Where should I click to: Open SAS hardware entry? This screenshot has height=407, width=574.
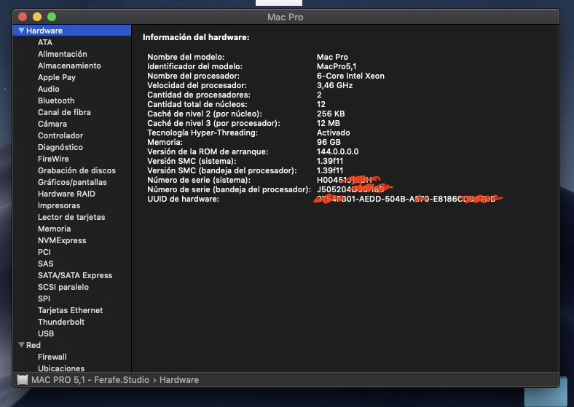pyautogui.click(x=45, y=264)
